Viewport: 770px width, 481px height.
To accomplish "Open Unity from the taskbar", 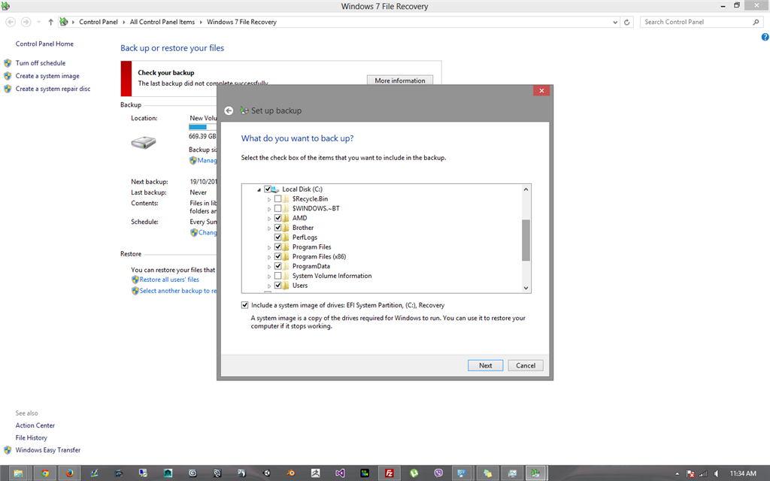I will [267, 473].
